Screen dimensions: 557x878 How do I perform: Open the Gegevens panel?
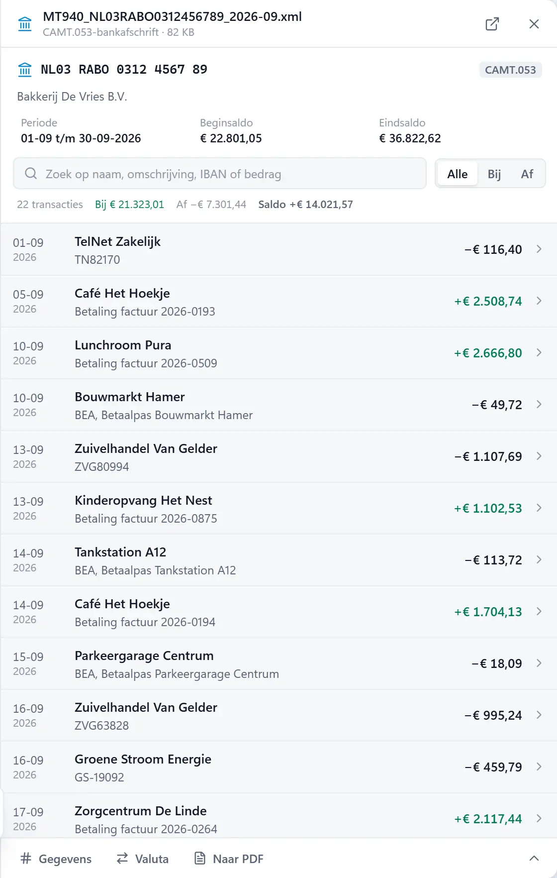click(56, 859)
